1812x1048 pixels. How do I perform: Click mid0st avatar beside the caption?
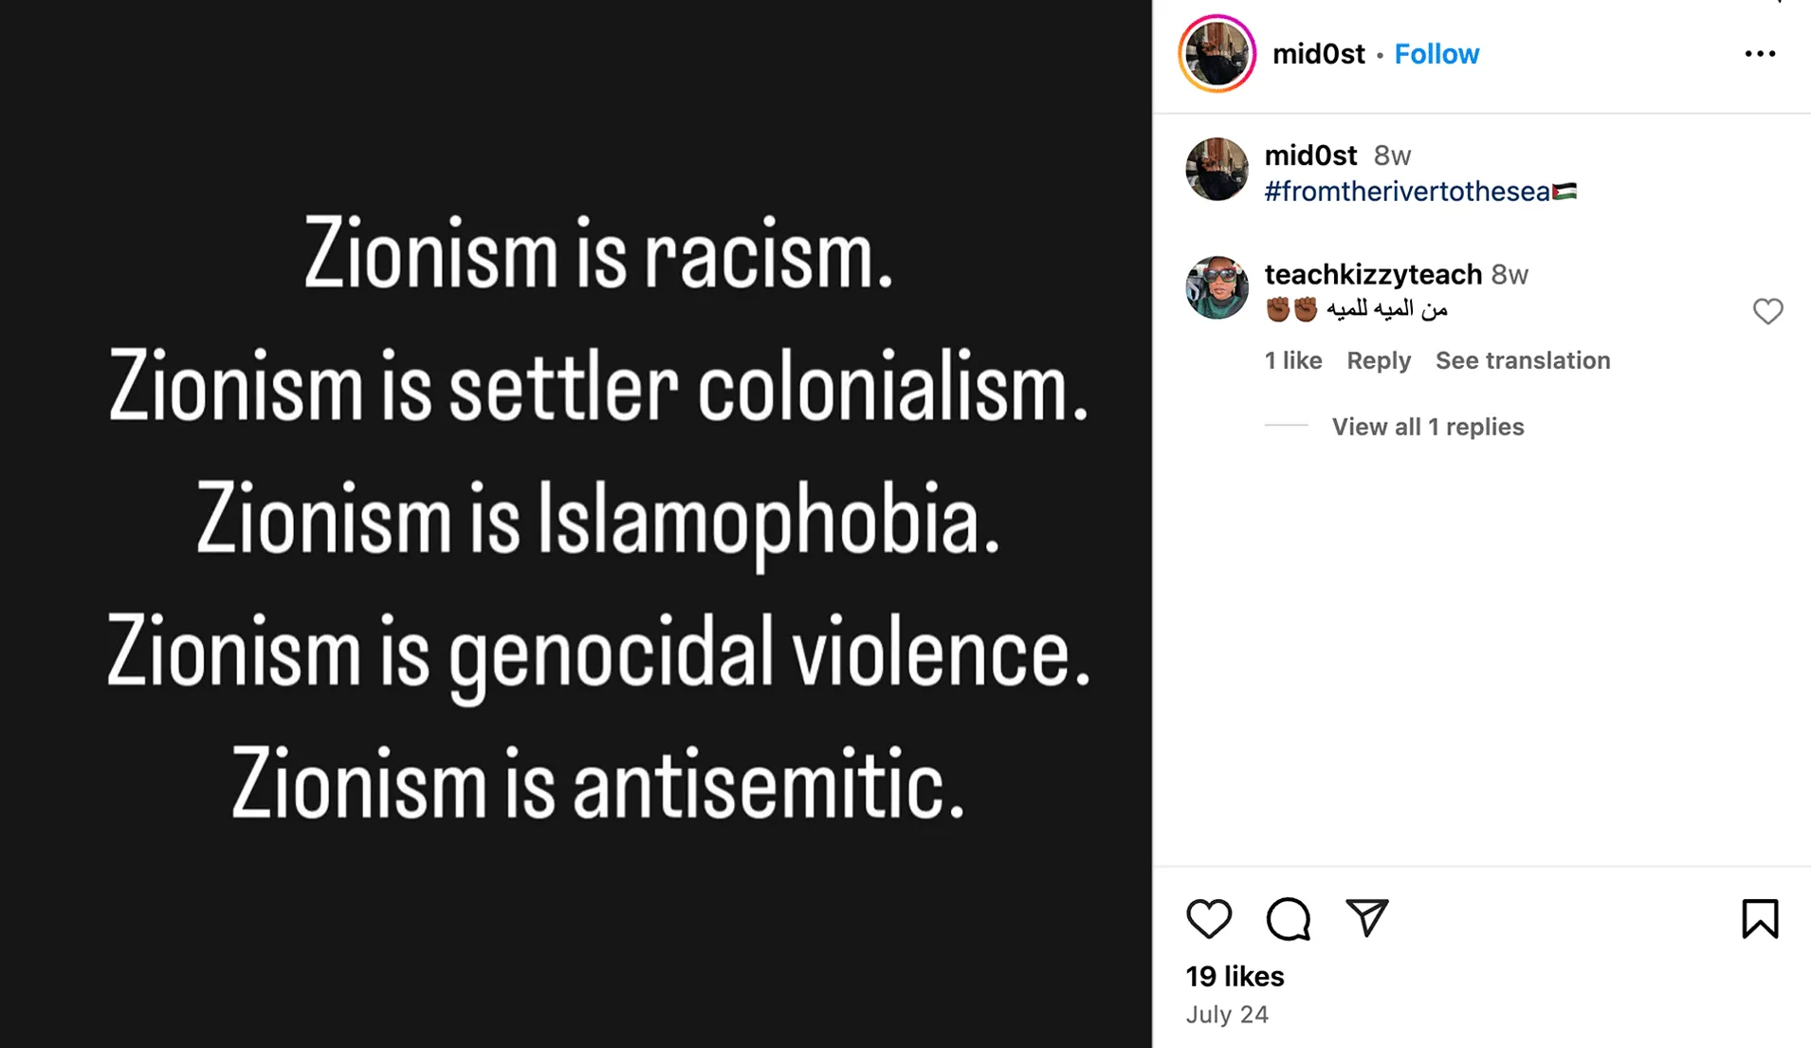click(1217, 169)
